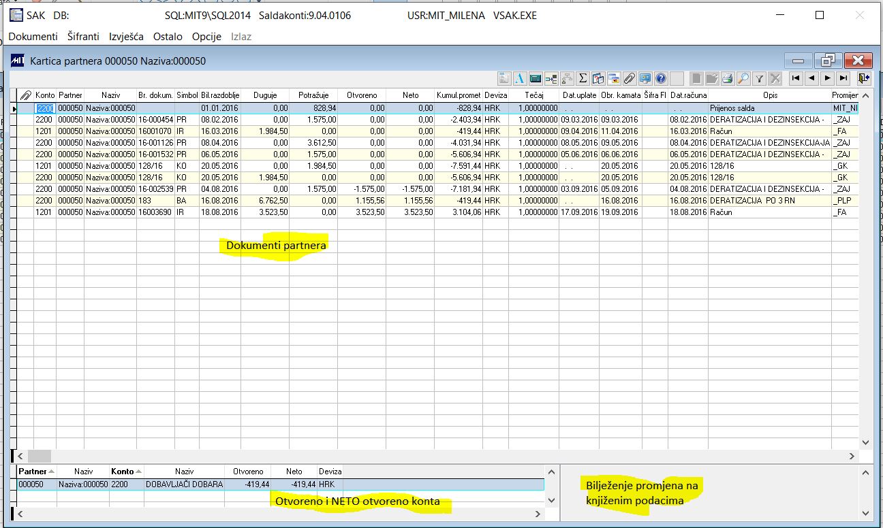Open the Šifranti menu

(x=83, y=36)
